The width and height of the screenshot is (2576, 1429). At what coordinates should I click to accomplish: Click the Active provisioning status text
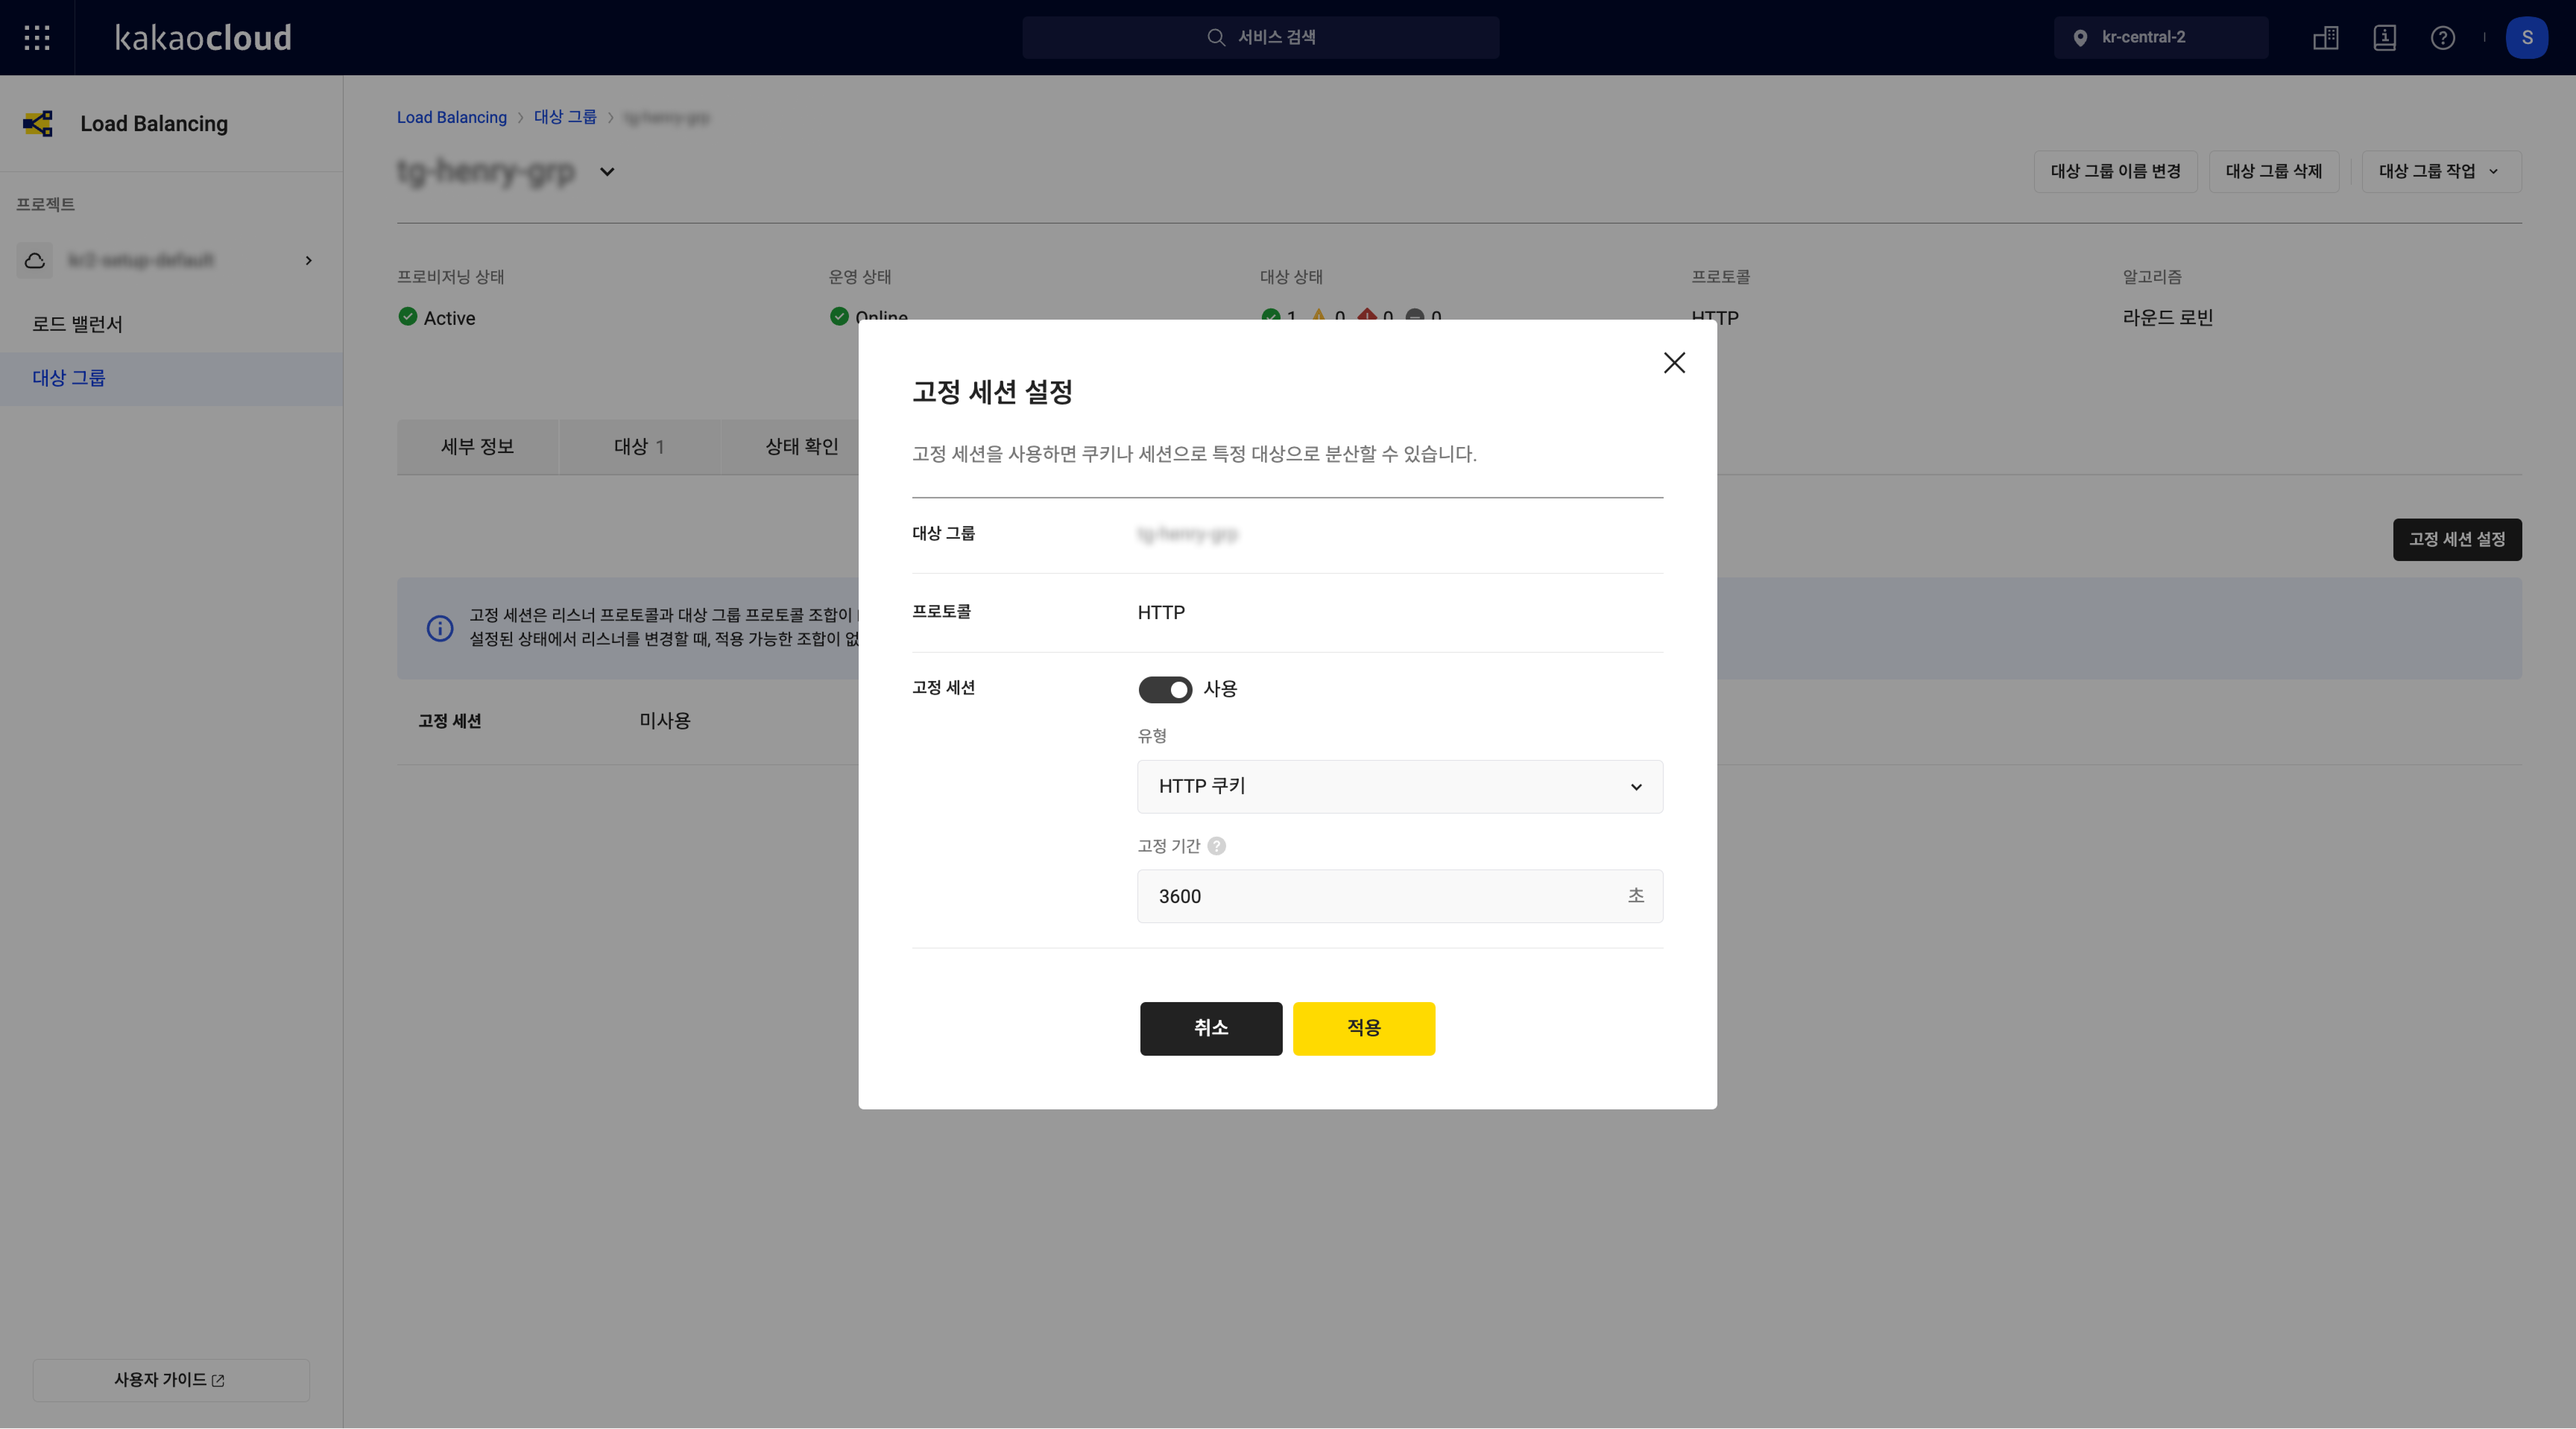click(x=449, y=319)
